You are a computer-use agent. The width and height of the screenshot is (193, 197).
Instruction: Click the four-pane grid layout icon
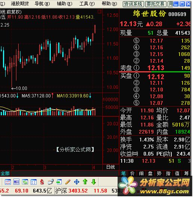34,182
